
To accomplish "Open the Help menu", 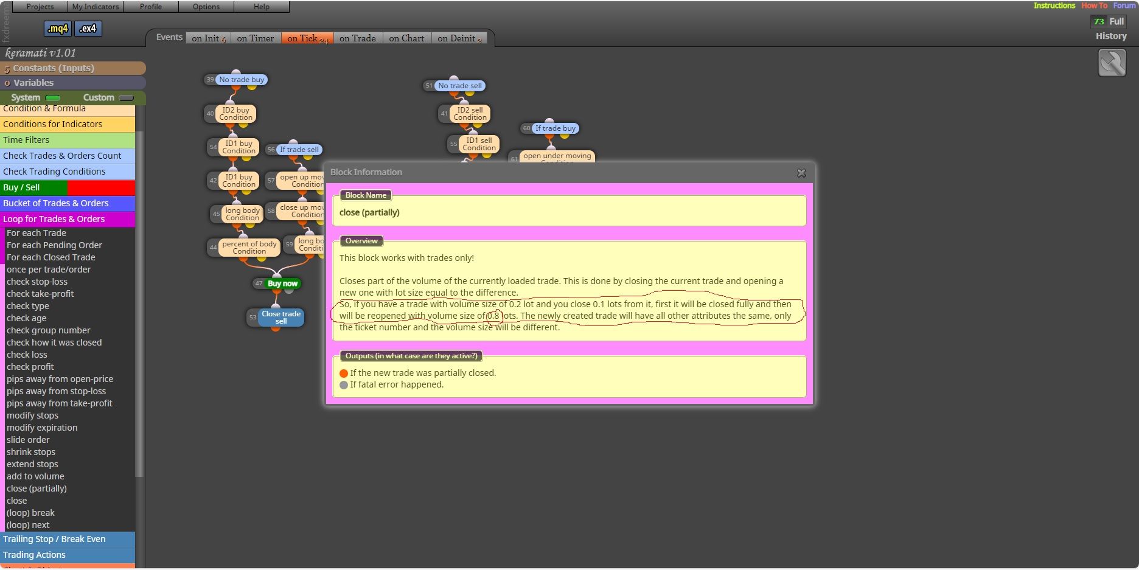I will coord(262,7).
